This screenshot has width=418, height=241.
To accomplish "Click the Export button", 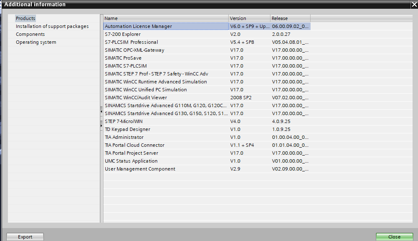I will (25, 237).
